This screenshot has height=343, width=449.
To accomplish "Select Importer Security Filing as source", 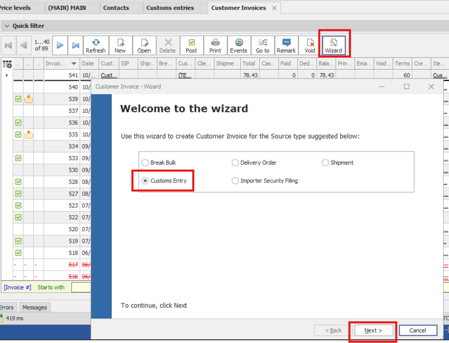I will click(x=235, y=180).
